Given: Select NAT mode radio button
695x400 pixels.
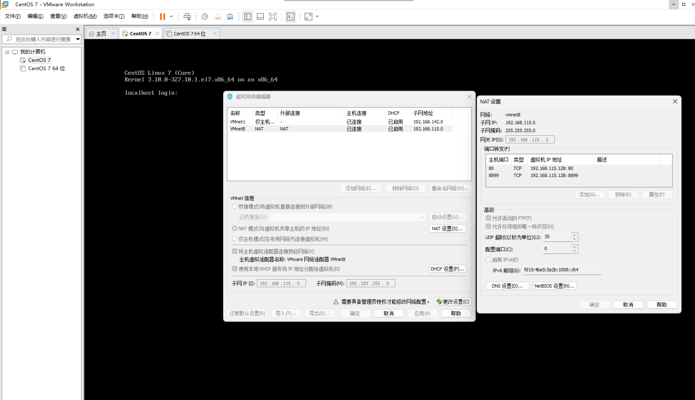Looking at the screenshot, I should [235, 228].
